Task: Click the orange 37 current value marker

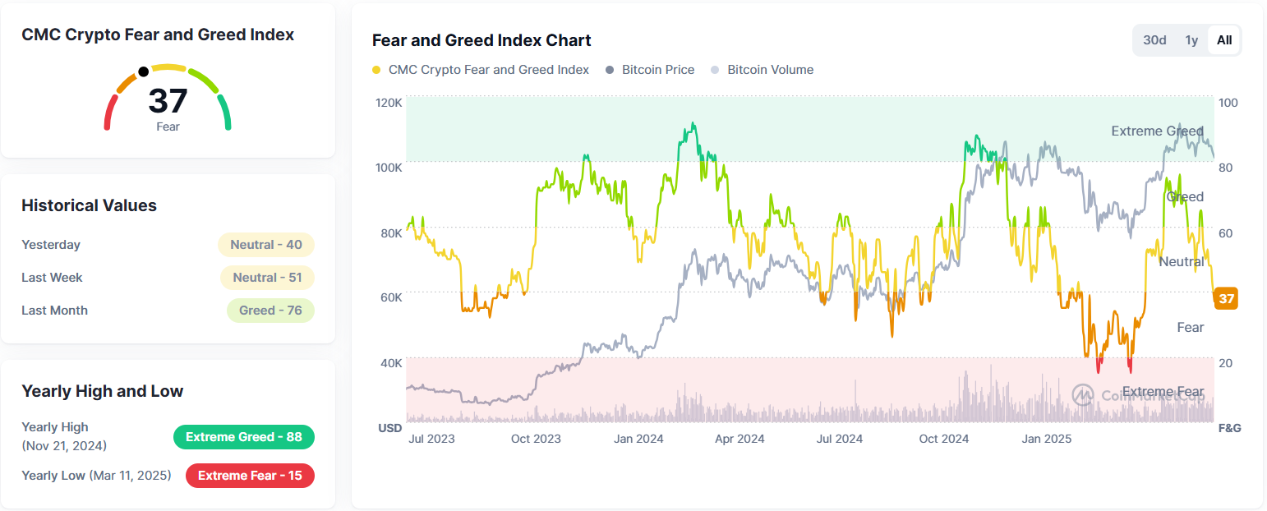Action: click(x=1226, y=299)
